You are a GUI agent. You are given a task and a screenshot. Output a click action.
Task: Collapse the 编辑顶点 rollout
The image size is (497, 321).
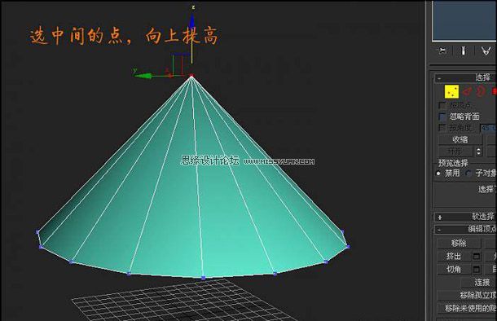coord(465,229)
